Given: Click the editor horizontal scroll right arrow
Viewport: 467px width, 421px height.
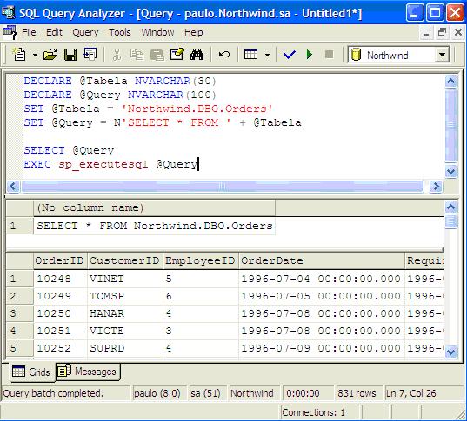Looking at the screenshot, I should point(436,187).
